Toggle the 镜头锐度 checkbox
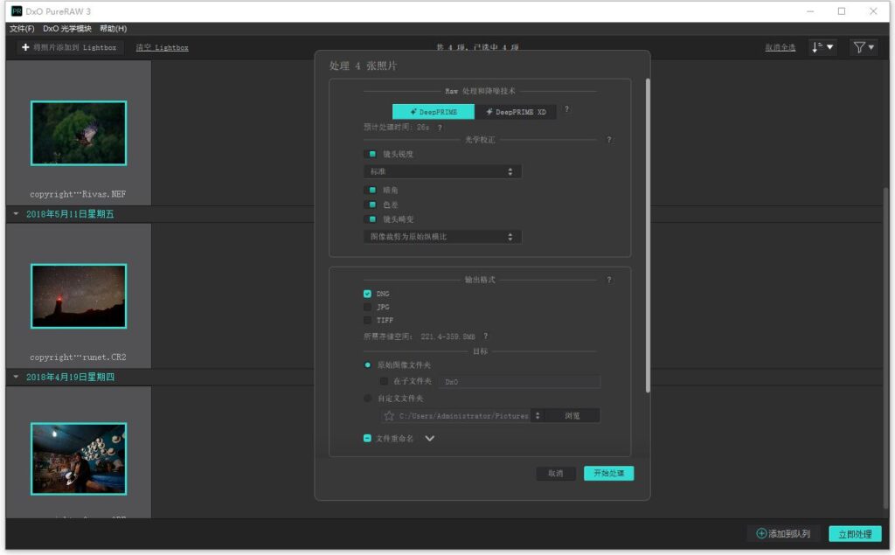The image size is (895, 555). pos(372,154)
